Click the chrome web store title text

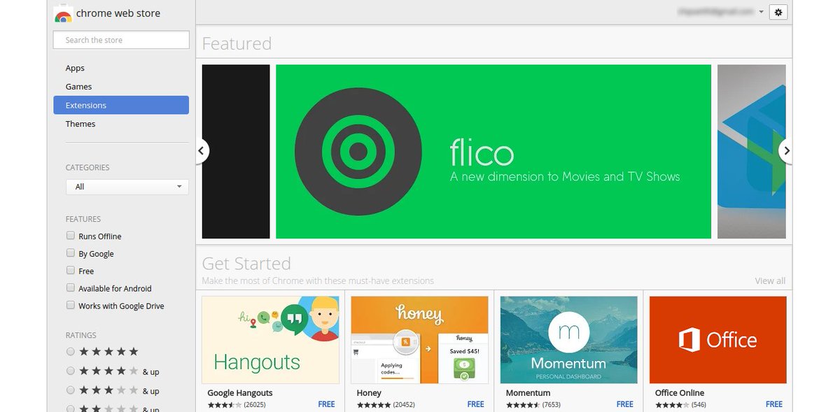pos(118,13)
